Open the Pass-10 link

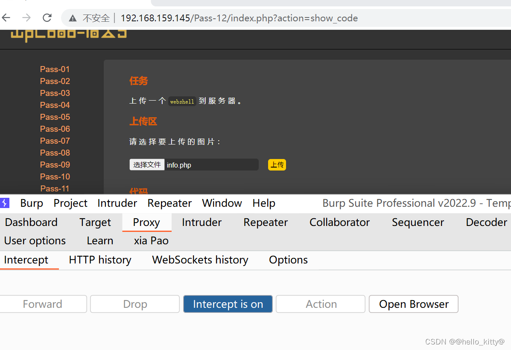click(x=55, y=177)
